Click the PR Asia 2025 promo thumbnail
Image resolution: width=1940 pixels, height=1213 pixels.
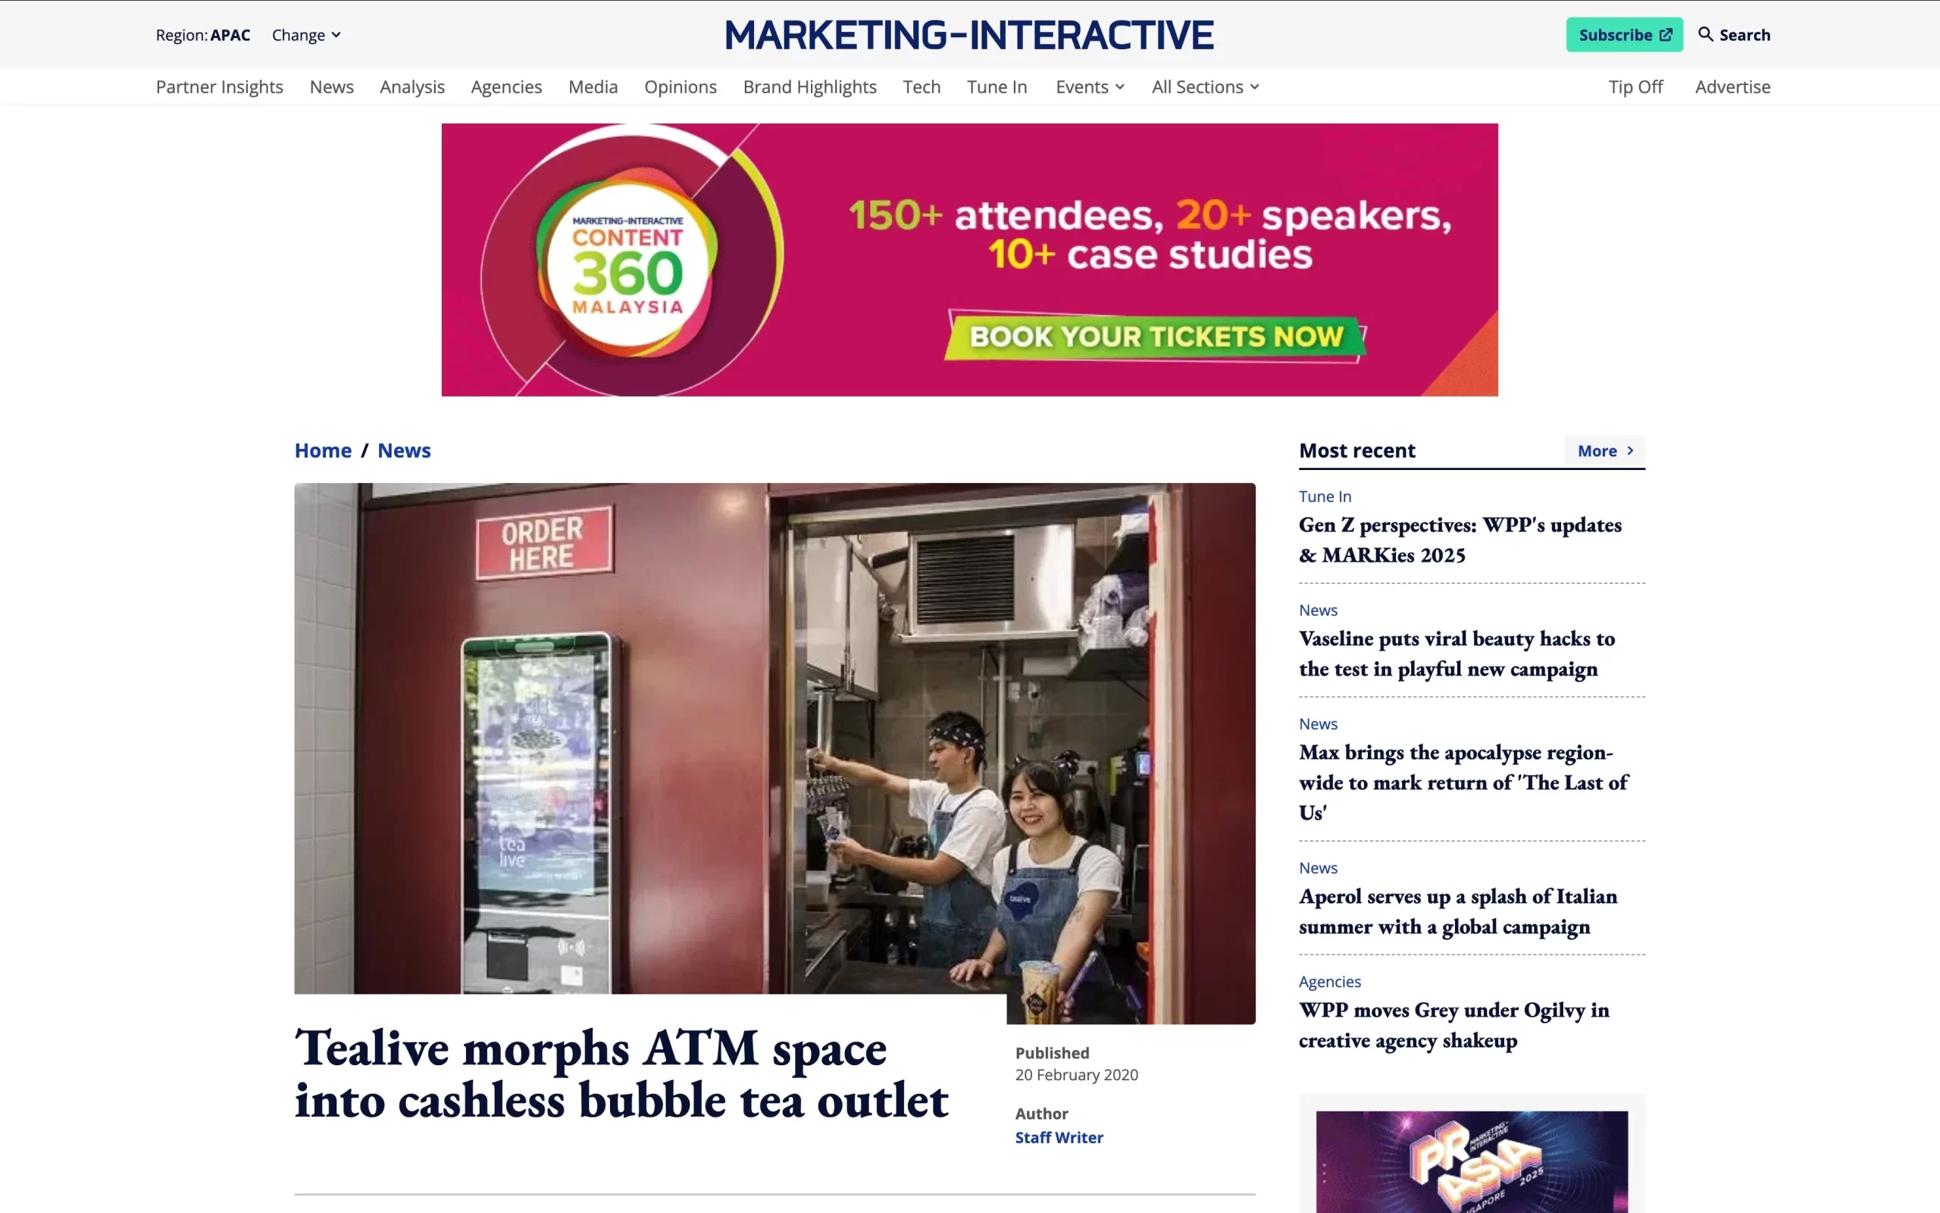pos(1472,1161)
